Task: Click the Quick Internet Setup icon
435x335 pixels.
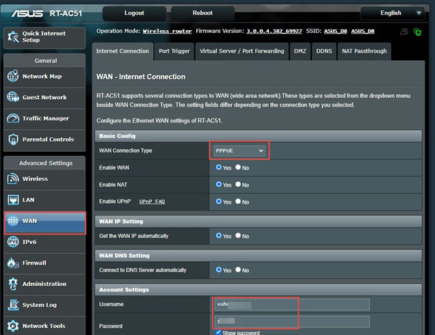Action: 13,36
